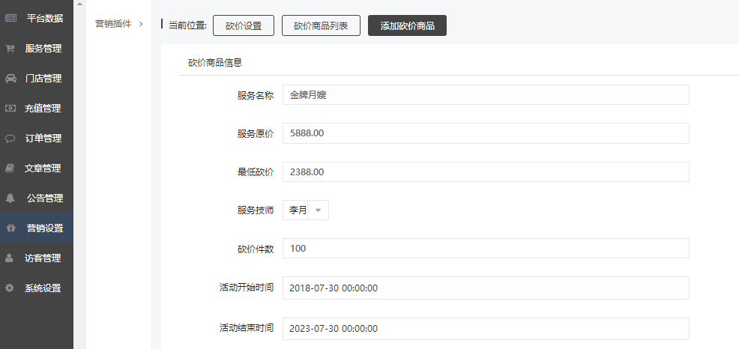739x349 pixels.
Task: Click the 添加砍价商品 button
Action: (407, 25)
